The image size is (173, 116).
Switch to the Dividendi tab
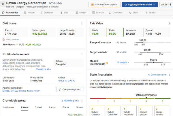[x=46, y=13]
